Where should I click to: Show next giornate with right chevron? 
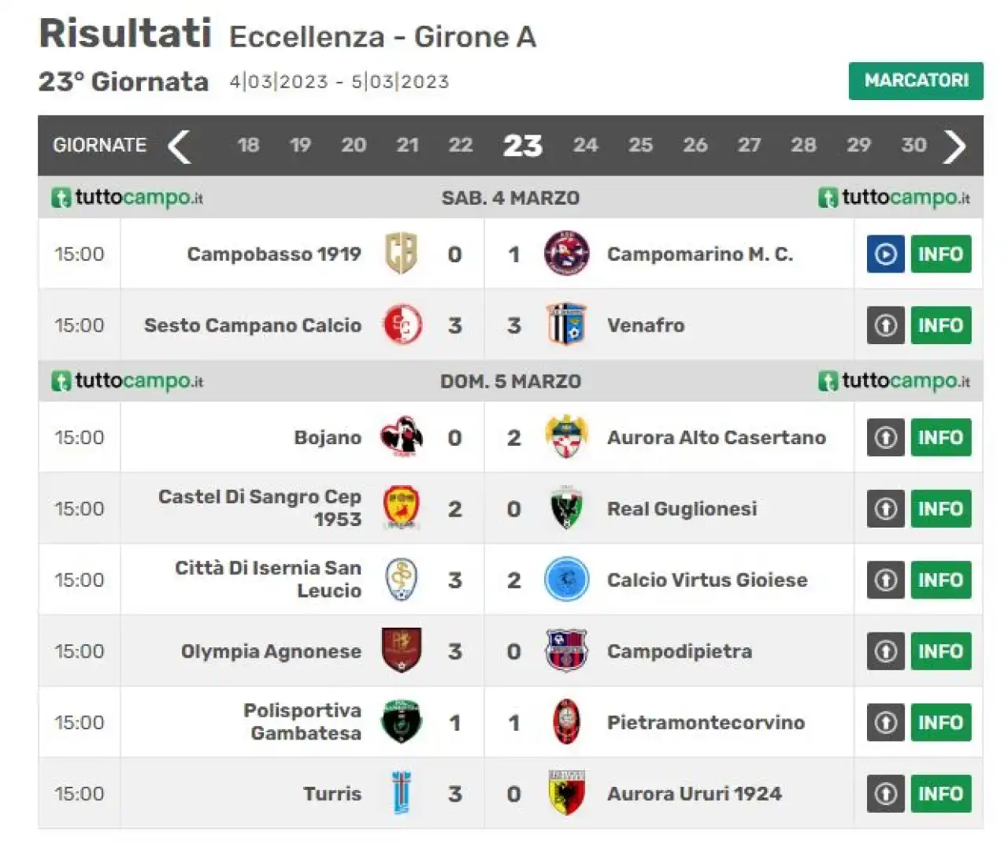tap(954, 146)
